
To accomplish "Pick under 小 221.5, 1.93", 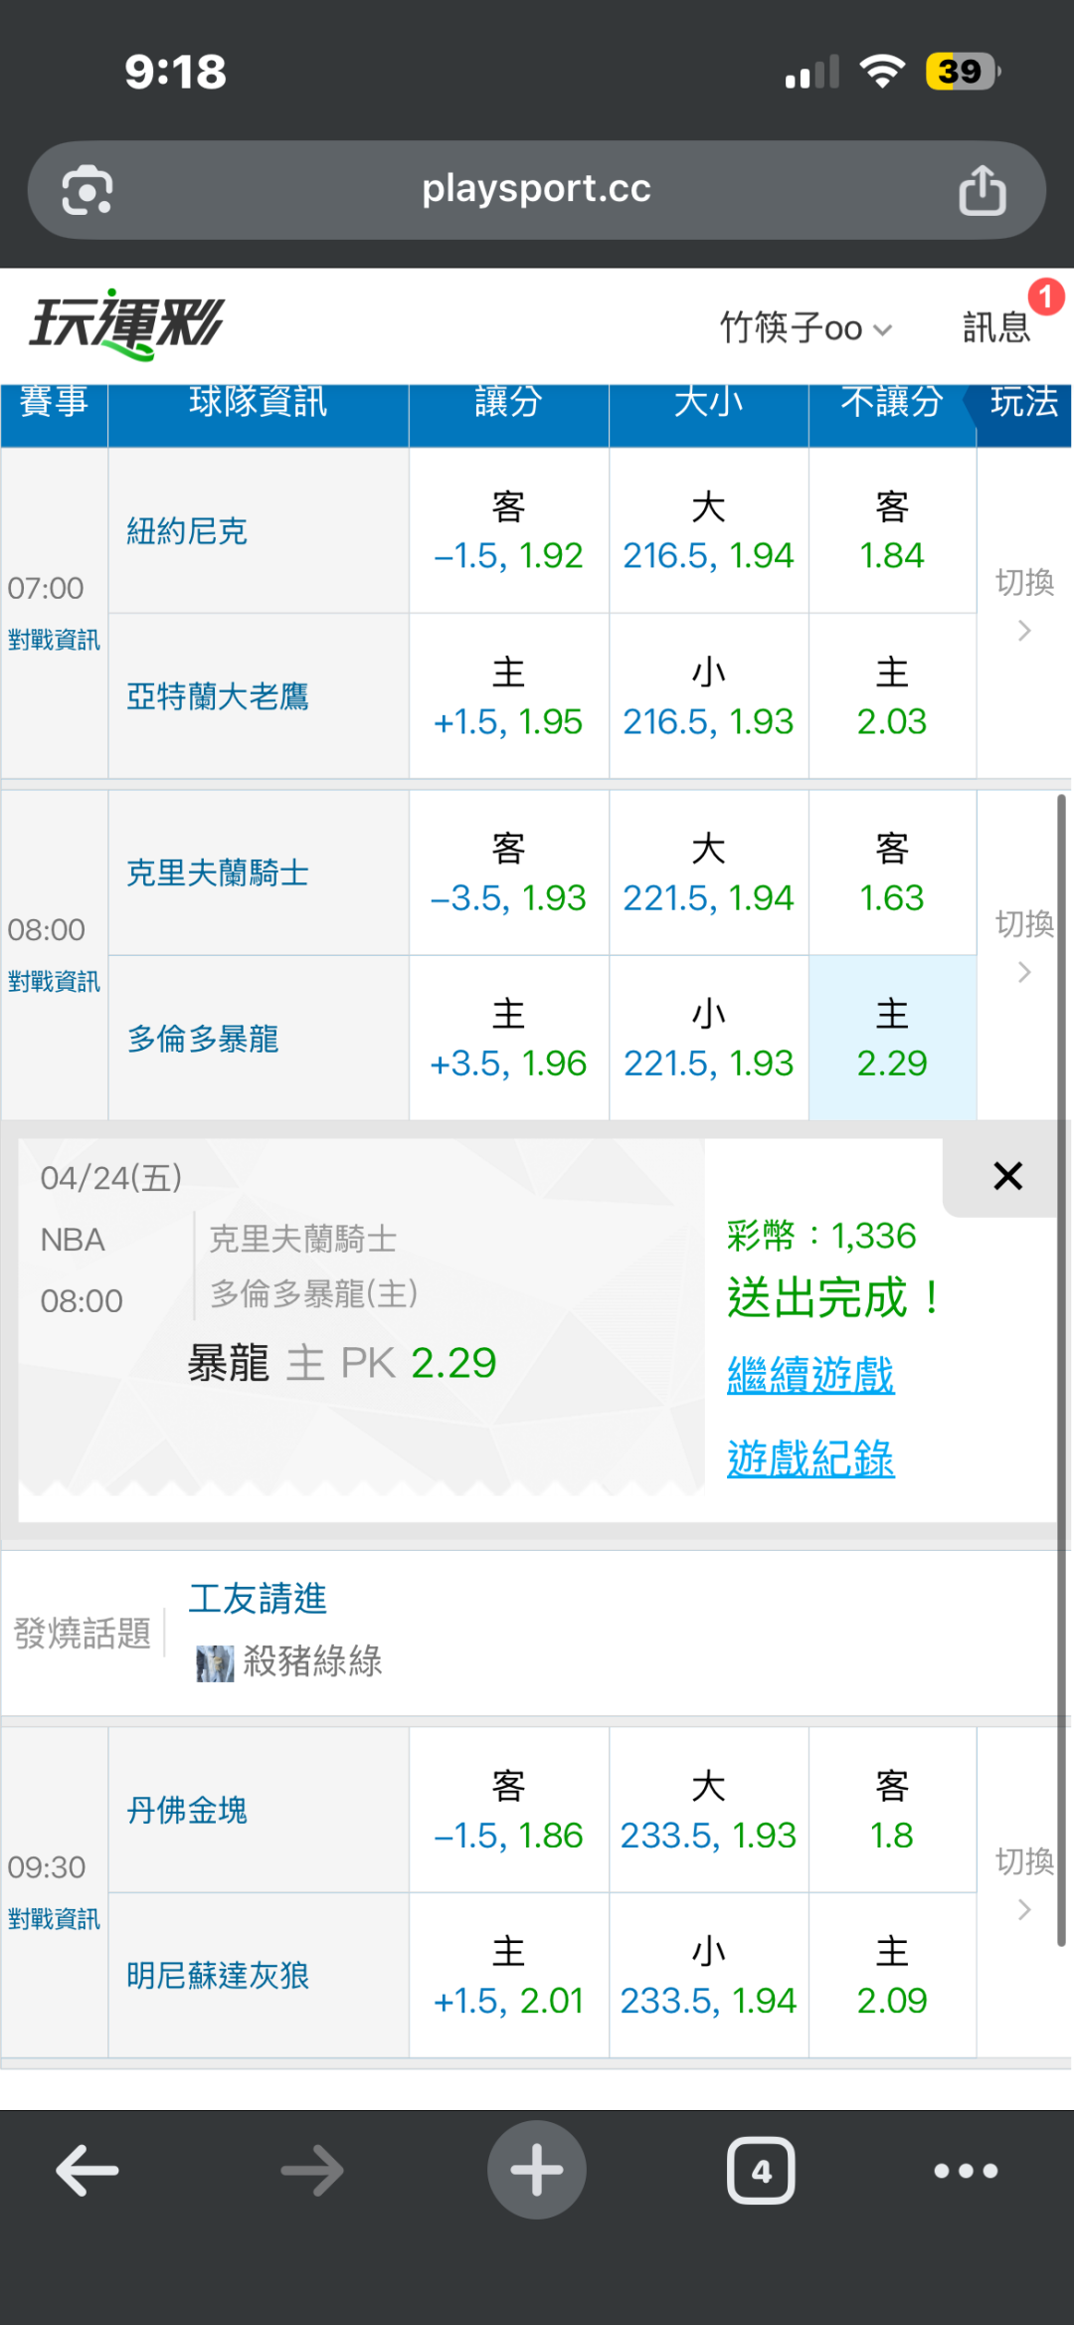I will coord(708,1039).
